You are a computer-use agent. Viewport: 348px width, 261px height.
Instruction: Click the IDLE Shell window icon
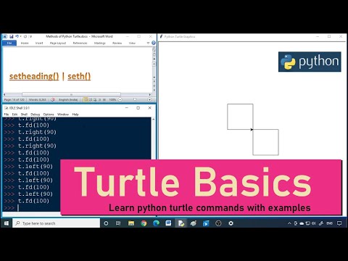click(6, 108)
